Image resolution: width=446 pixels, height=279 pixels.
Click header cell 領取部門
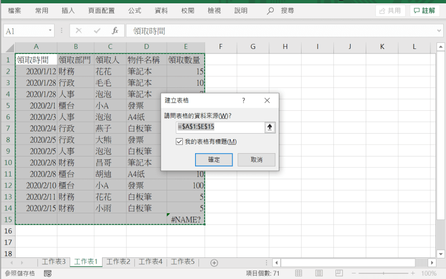76,60
